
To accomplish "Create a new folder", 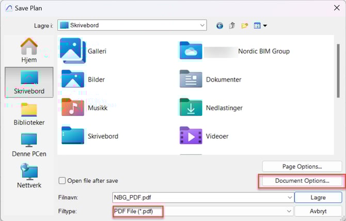I will point(245,25).
